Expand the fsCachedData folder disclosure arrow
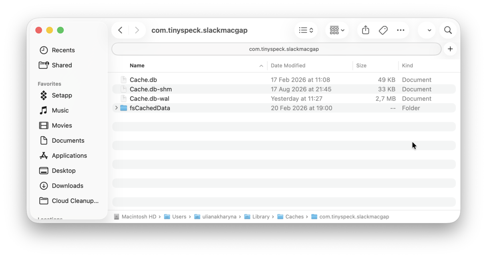 tap(116, 108)
